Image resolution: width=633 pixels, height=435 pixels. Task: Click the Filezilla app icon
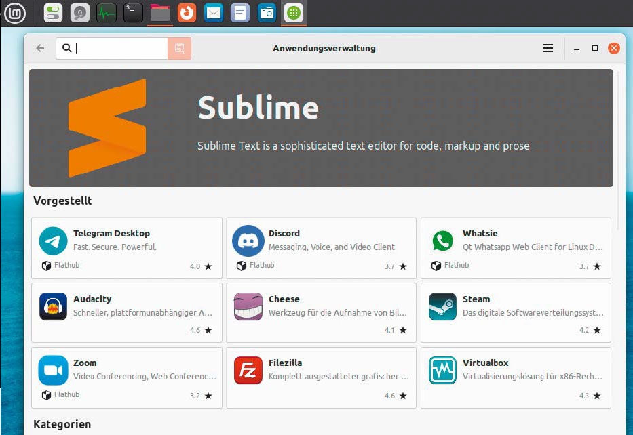pyautogui.click(x=248, y=370)
